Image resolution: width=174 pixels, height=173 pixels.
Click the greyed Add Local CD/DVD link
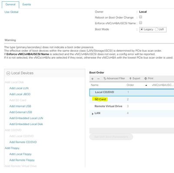[x=21, y=136]
